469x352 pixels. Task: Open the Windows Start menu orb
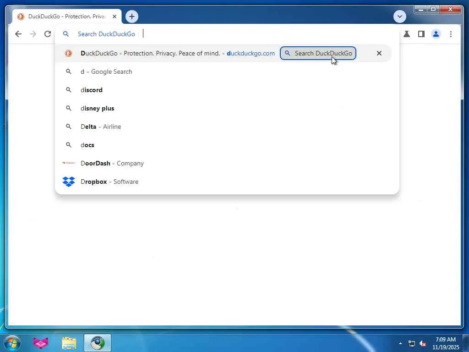pos(12,343)
